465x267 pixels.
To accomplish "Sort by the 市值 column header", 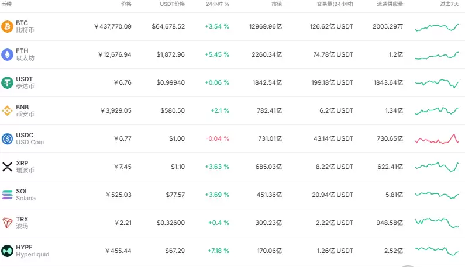I will [277, 4].
